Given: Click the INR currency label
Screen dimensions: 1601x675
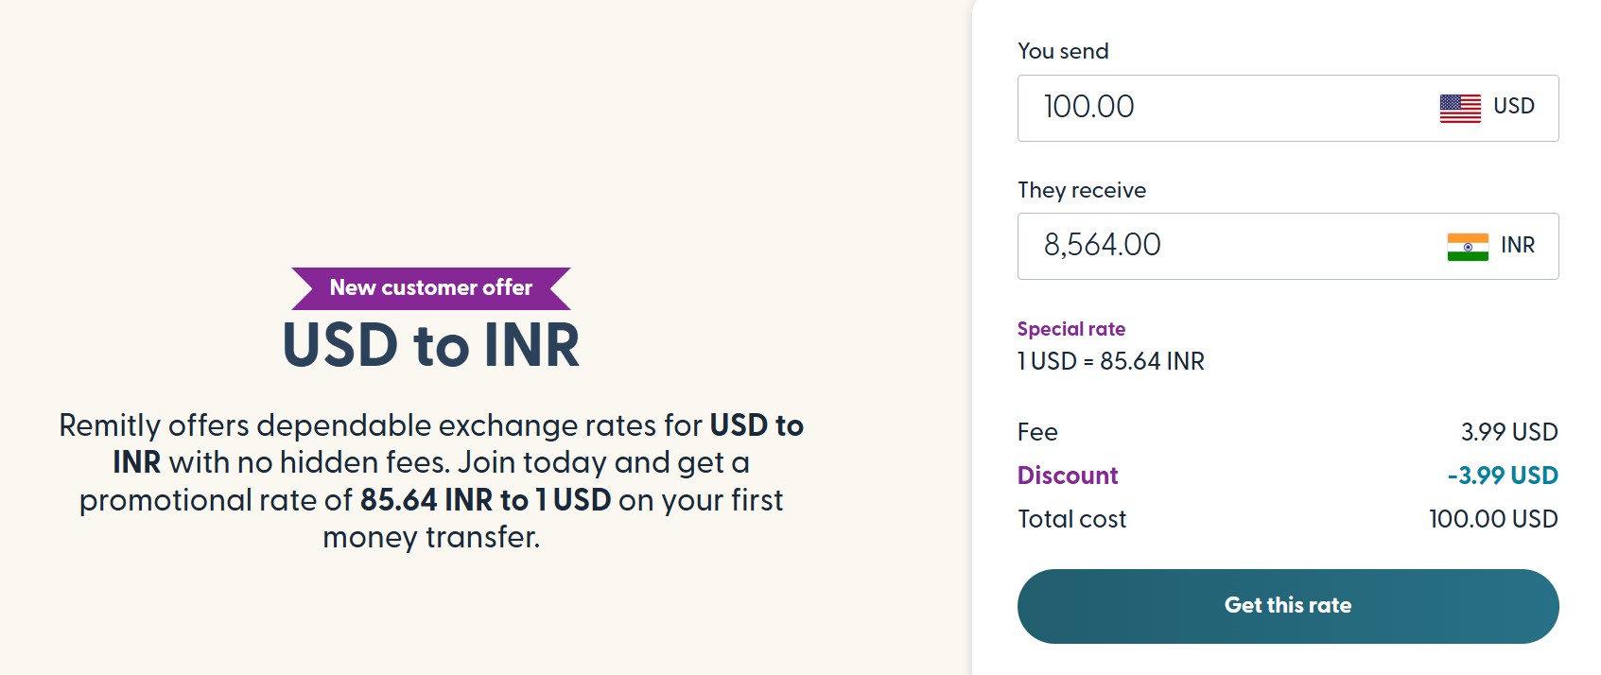Looking at the screenshot, I should (x=1519, y=246).
